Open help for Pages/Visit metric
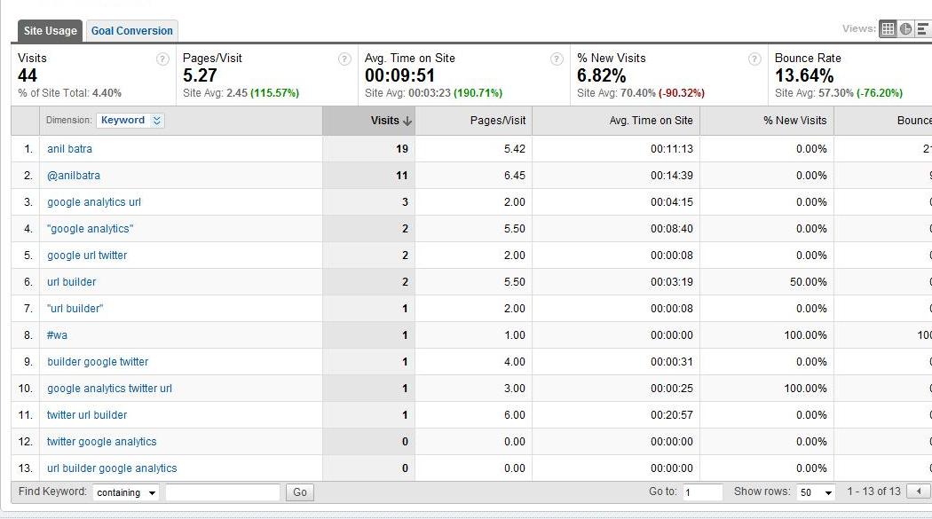The height and width of the screenshot is (519, 932). [x=344, y=59]
